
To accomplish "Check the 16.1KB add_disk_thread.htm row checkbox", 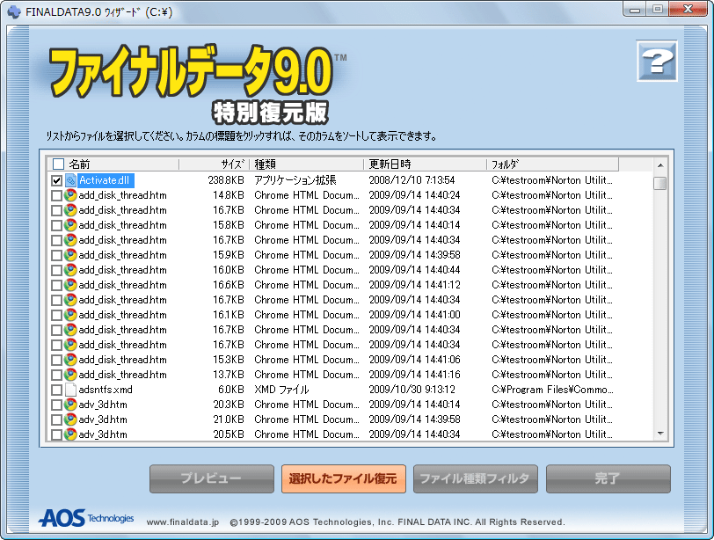I will coord(56,315).
